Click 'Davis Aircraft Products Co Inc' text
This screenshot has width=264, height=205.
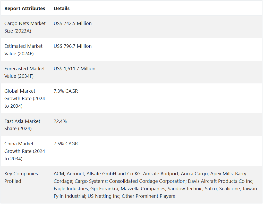pyautogui.click(x=220, y=181)
